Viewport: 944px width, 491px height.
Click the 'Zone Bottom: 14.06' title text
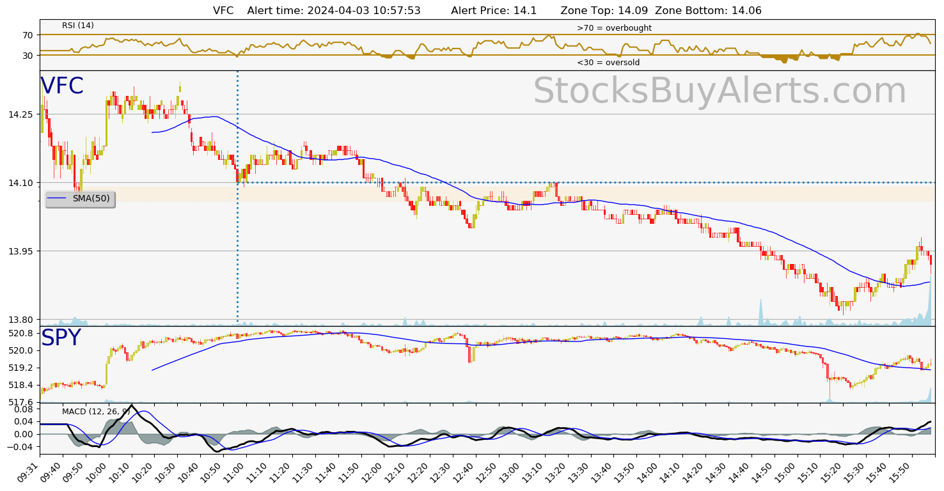click(x=708, y=11)
